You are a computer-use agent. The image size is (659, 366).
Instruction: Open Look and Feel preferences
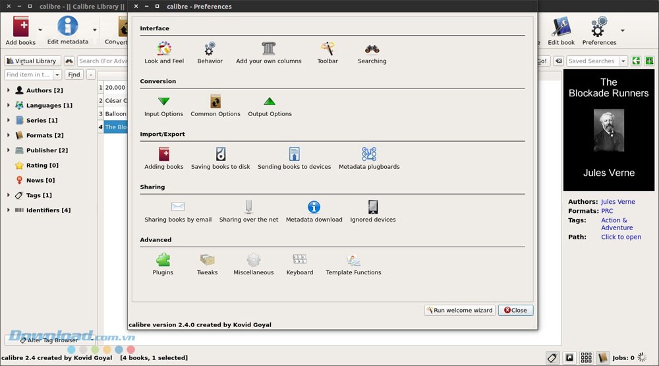coord(164,49)
